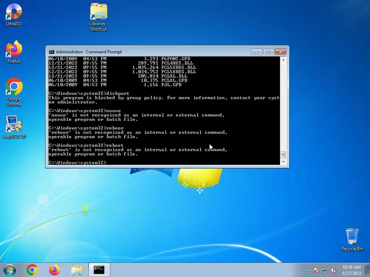Maximize the Command Prompt window
Viewport: 370px width, 277px height.
pos(268,52)
